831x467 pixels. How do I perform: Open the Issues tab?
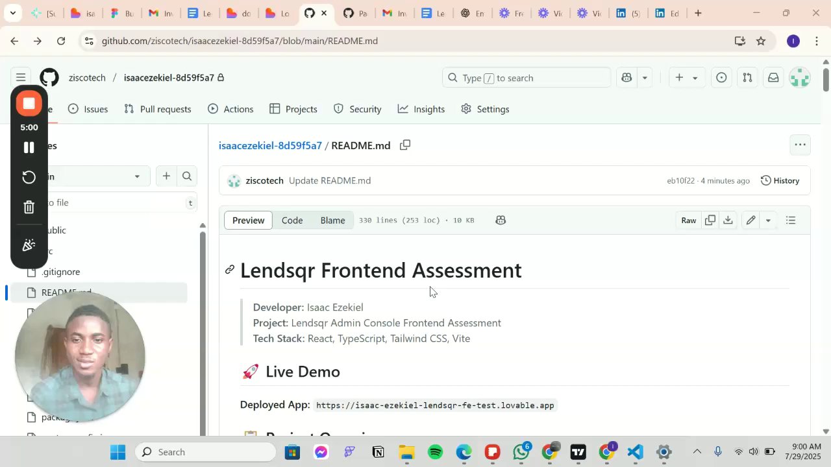[88, 109]
